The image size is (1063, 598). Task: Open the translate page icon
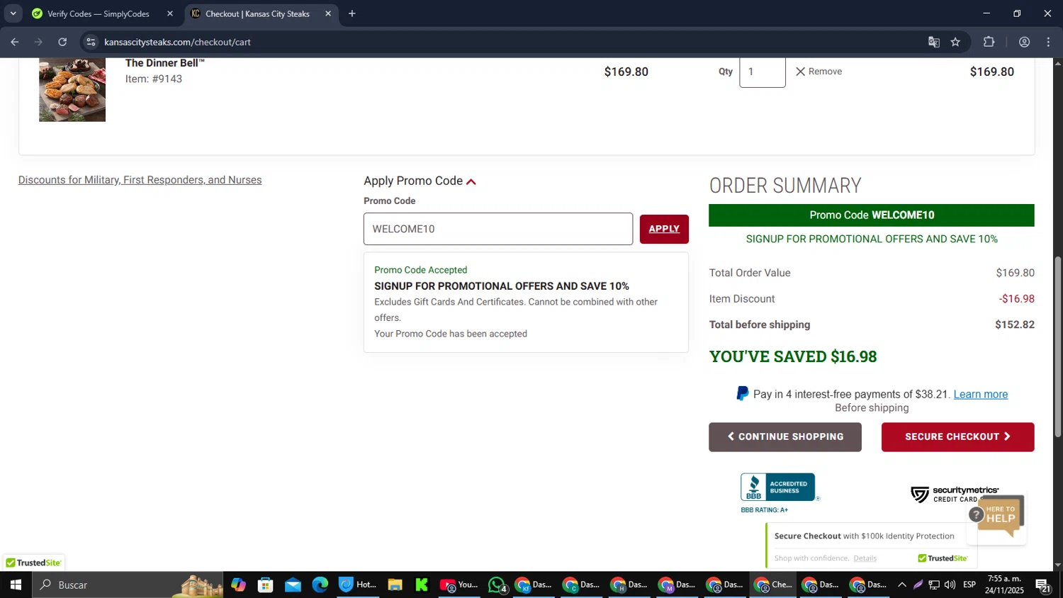(934, 42)
